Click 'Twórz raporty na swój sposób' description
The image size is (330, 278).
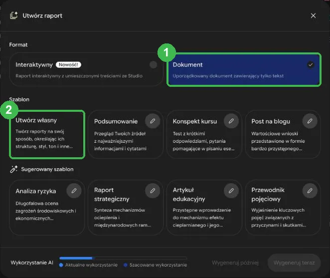[44, 139]
